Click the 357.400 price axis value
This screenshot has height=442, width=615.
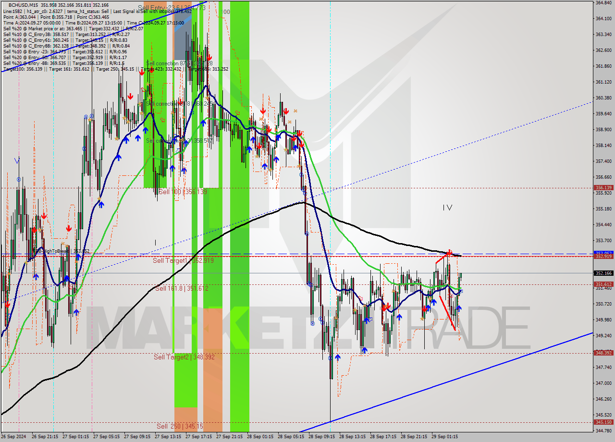point(603,161)
